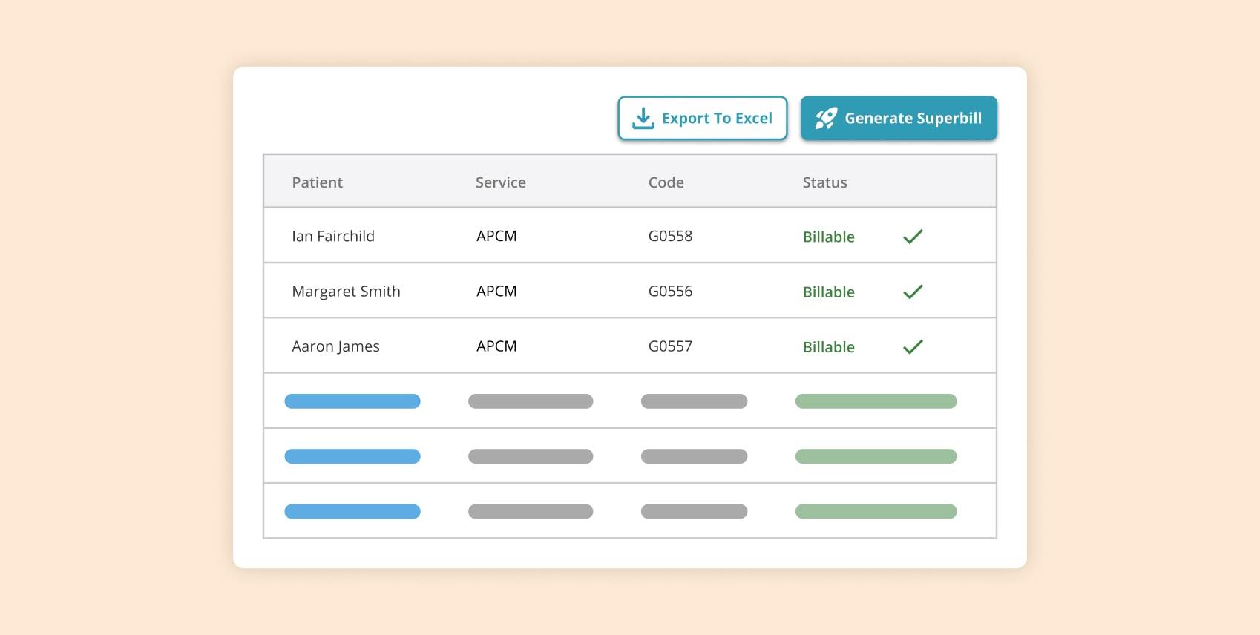Sort by the Code column header
This screenshot has width=1260, height=635.
coord(666,182)
